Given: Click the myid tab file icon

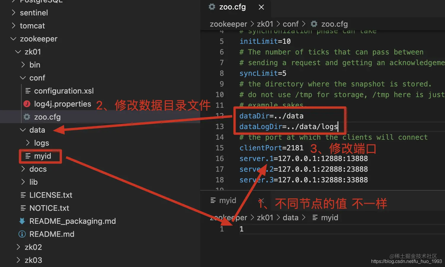Looking at the screenshot, I should coord(213,200).
